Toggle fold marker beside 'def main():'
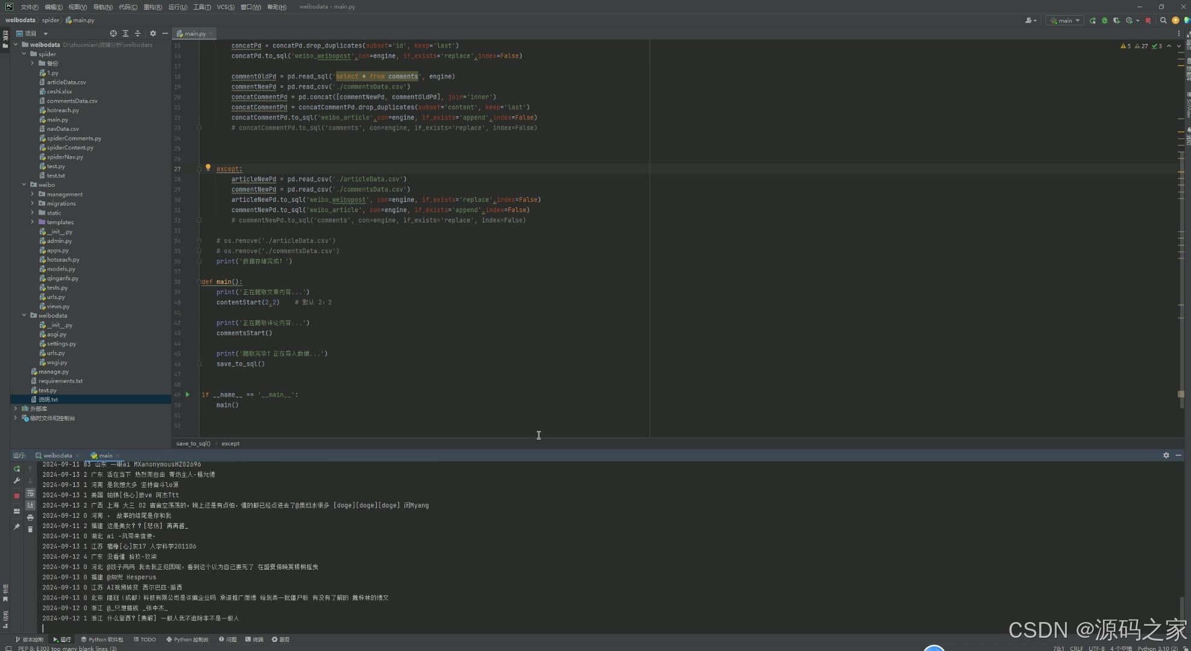Viewport: 1191px width, 651px height. [198, 282]
